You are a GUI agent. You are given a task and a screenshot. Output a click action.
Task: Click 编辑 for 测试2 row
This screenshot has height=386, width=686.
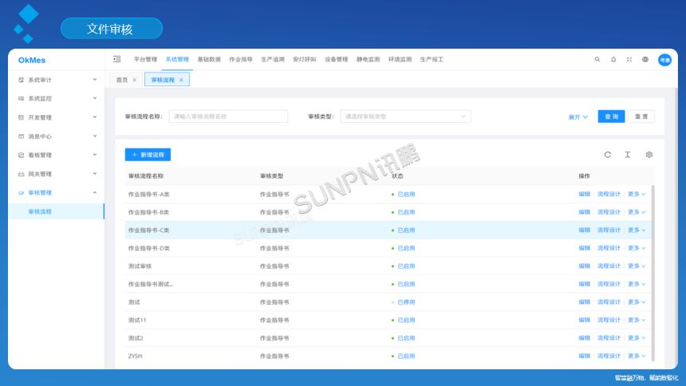584,338
